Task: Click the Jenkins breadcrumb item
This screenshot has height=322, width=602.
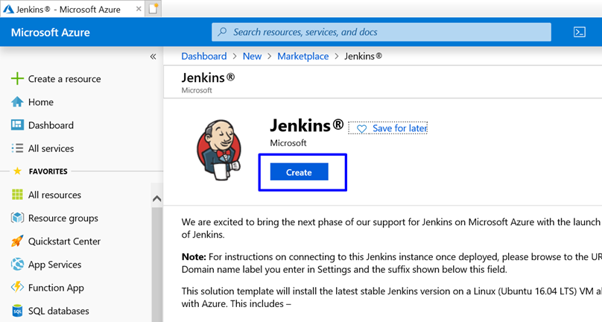Action: point(363,56)
